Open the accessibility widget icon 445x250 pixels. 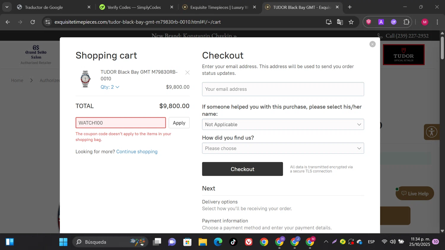tap(432, 132)
